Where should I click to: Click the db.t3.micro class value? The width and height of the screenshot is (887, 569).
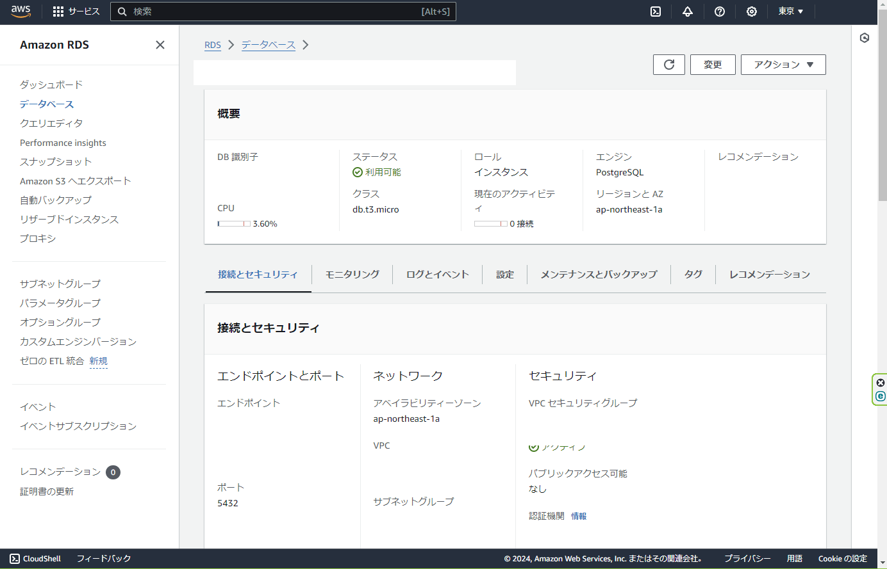(x=376, y=209)
